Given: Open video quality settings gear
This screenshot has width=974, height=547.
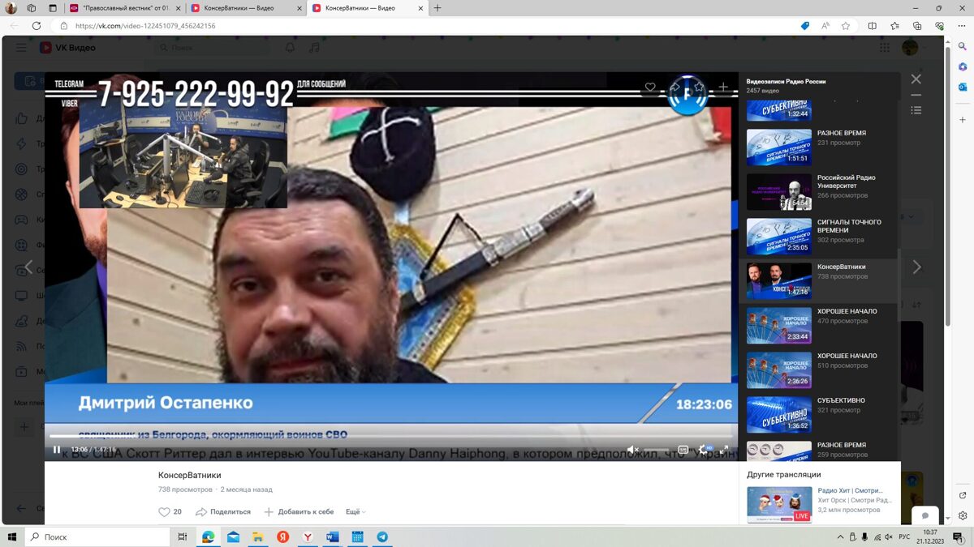Looking at the screenshot, I should point(704,449).
